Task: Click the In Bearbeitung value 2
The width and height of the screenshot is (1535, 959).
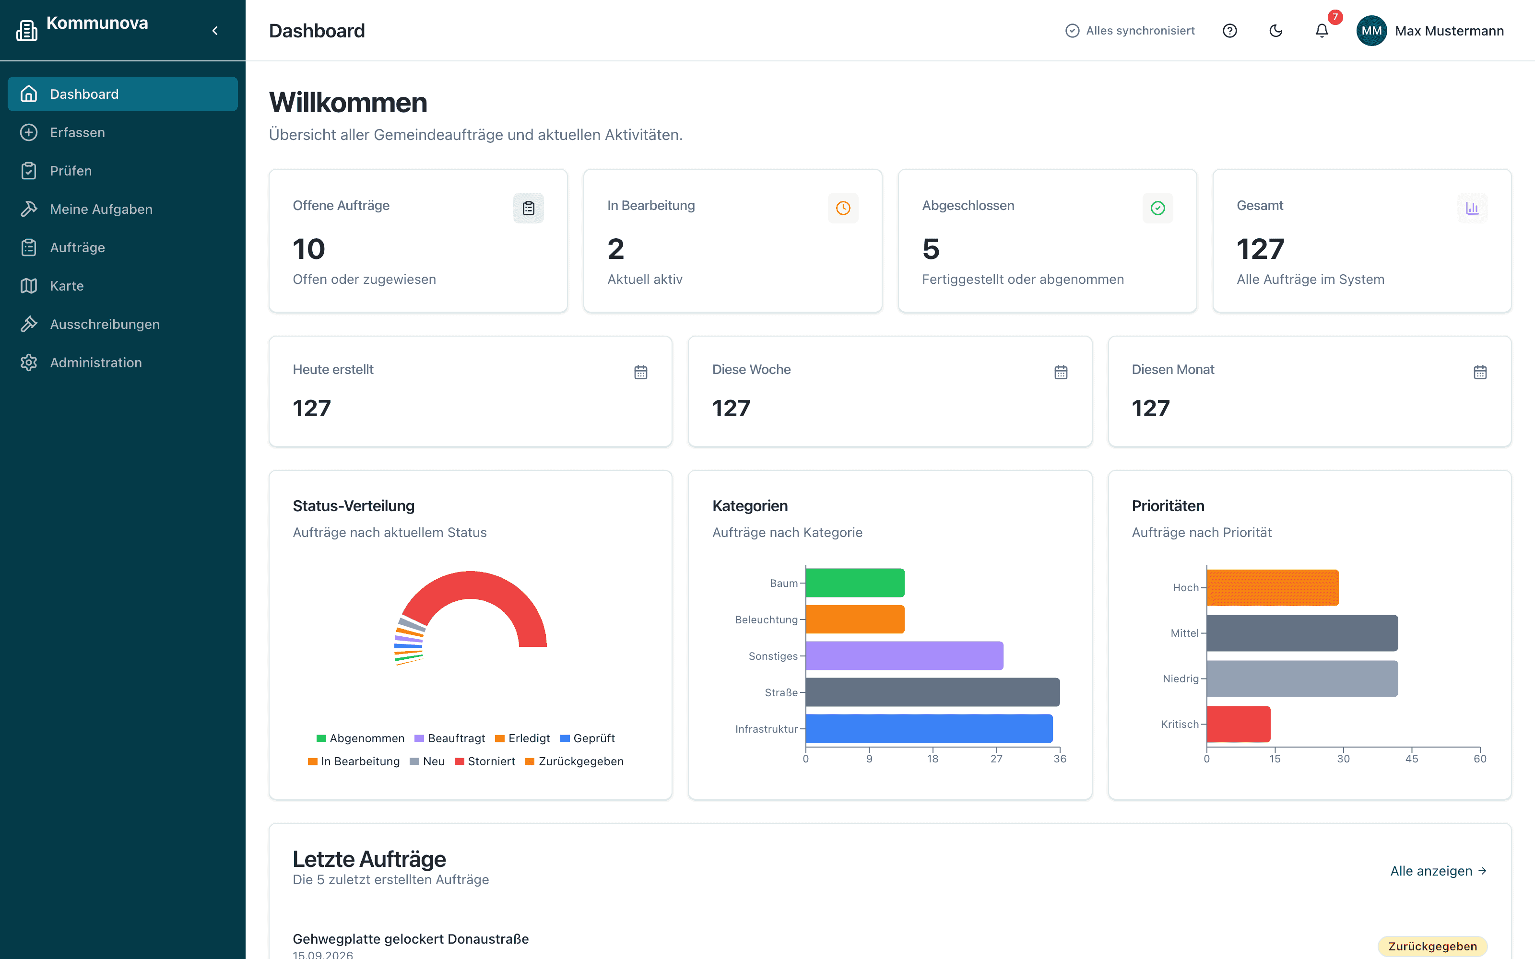Action: 616,249
